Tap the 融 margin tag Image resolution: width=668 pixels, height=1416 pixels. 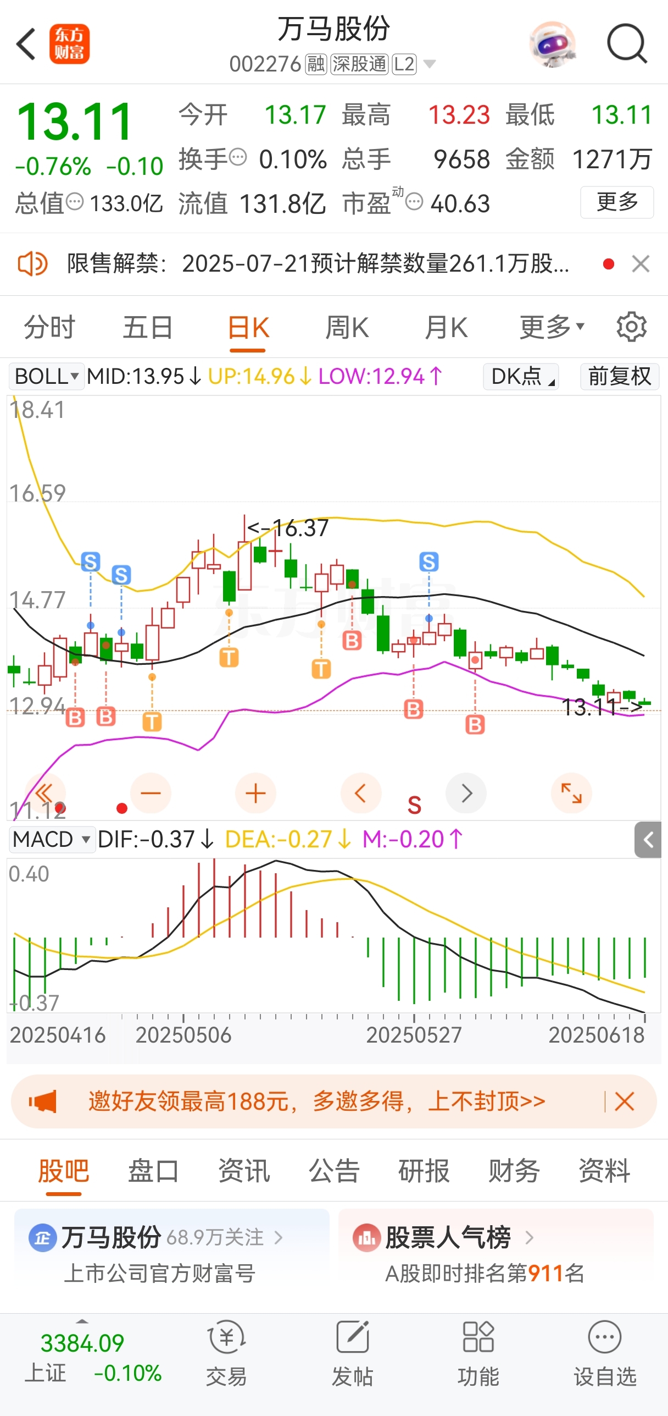(316, 64)
